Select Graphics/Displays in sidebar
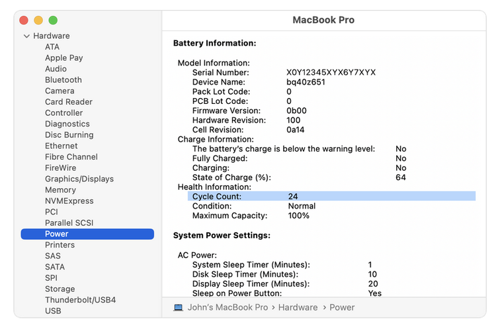496x331 pixels. 79,179
